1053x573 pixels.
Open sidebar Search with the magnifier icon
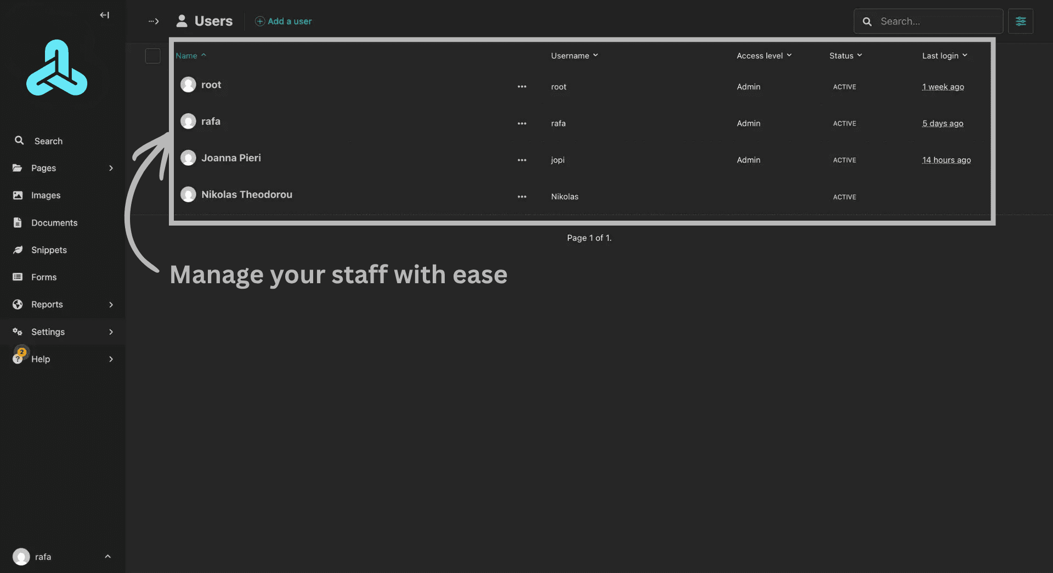(20, 141)
